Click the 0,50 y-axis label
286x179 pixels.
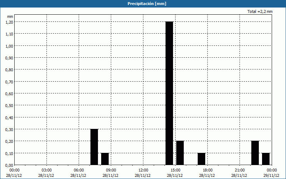tap(9, 105)
